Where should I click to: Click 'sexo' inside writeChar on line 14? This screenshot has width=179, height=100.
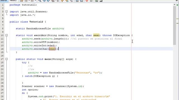52,49
